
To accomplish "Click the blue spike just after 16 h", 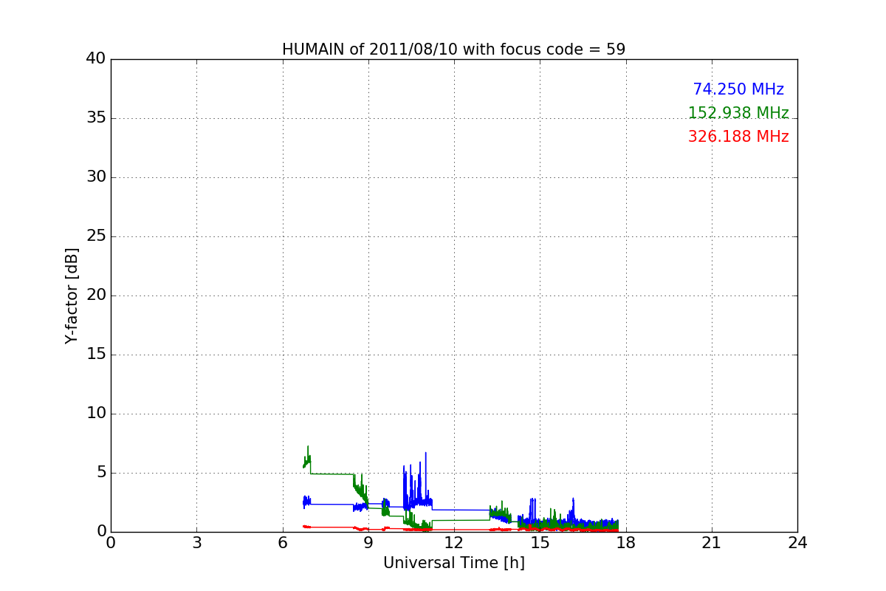I will tap(573, 499).
